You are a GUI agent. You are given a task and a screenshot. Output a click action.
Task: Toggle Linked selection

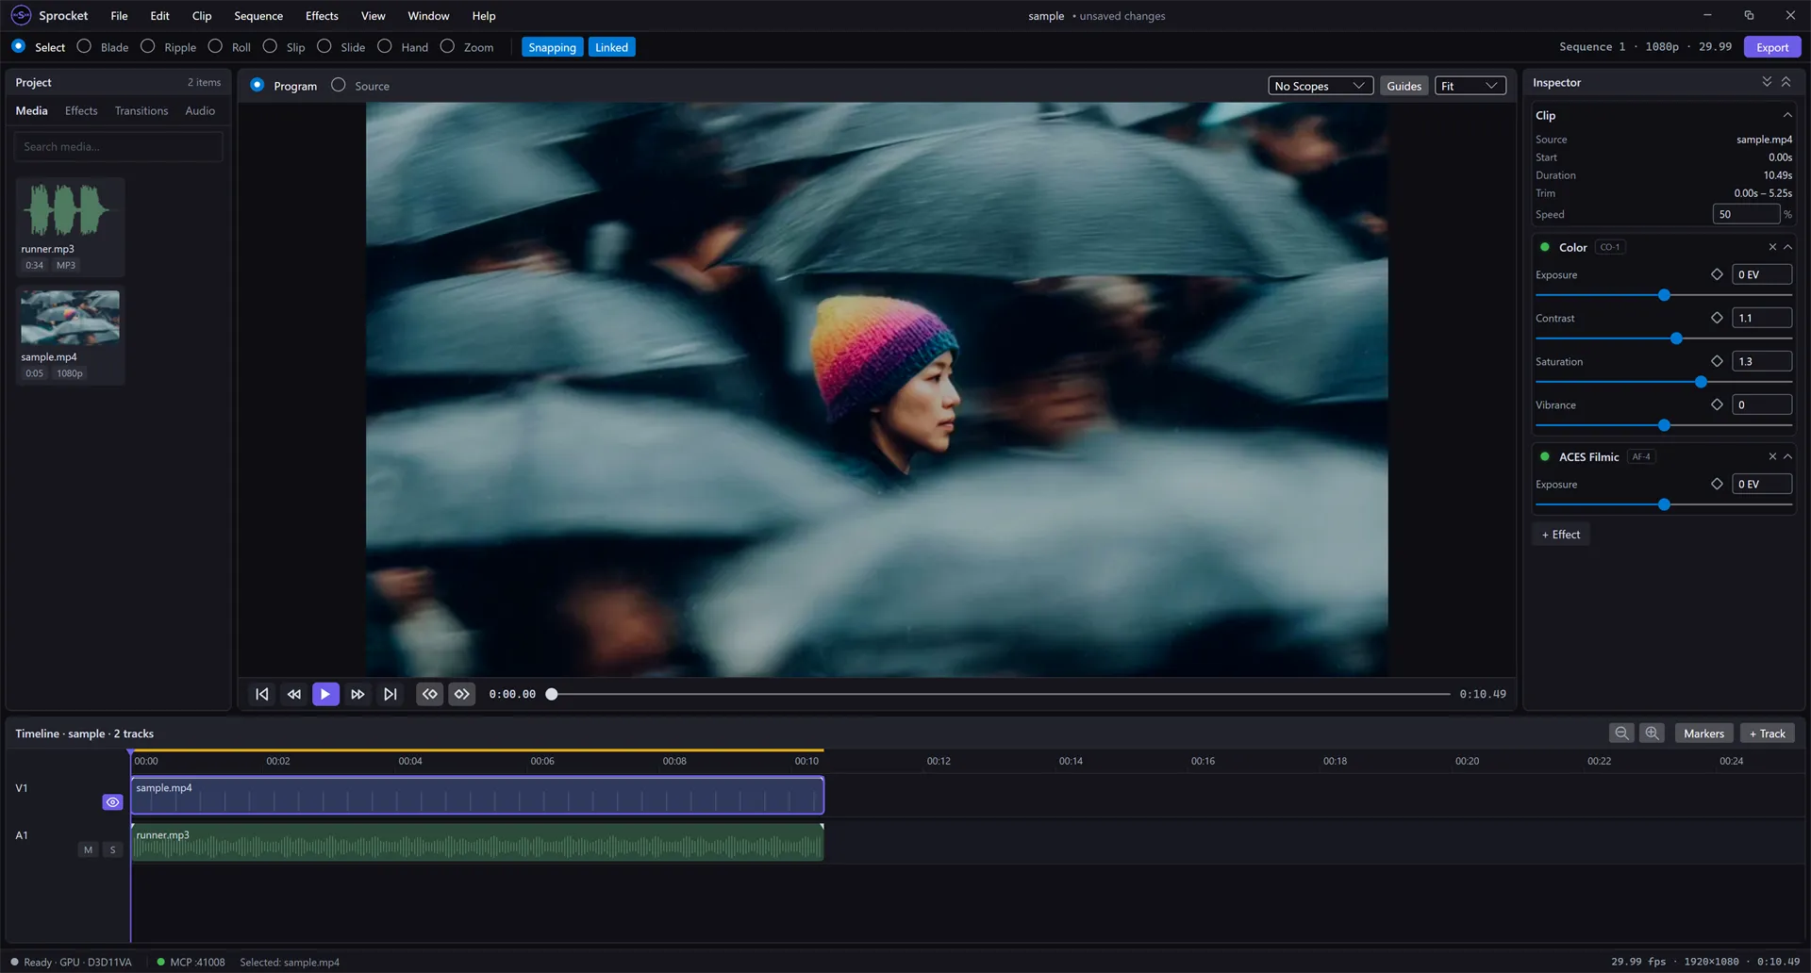(x=611, y=47)
